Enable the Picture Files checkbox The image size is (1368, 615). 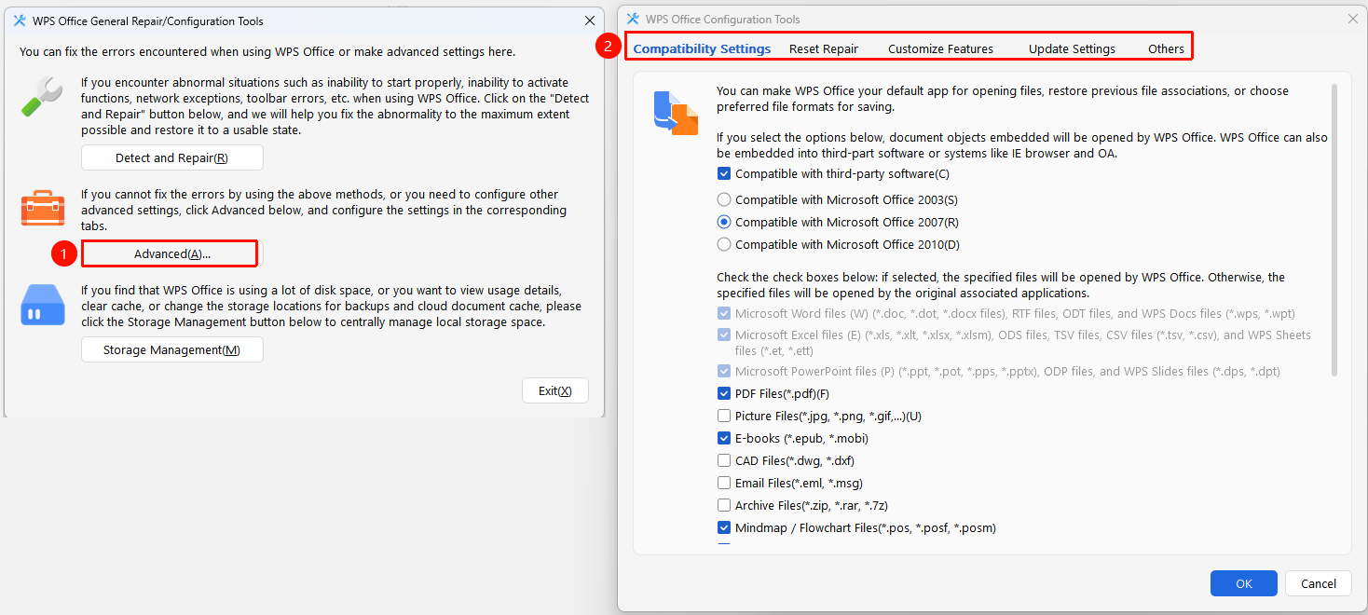click(724, 416)
